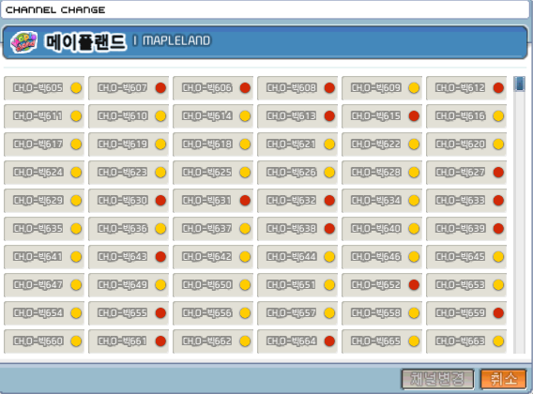Select channel CH.0-빅638
533x394 pixels.
[x=297, y=229]
